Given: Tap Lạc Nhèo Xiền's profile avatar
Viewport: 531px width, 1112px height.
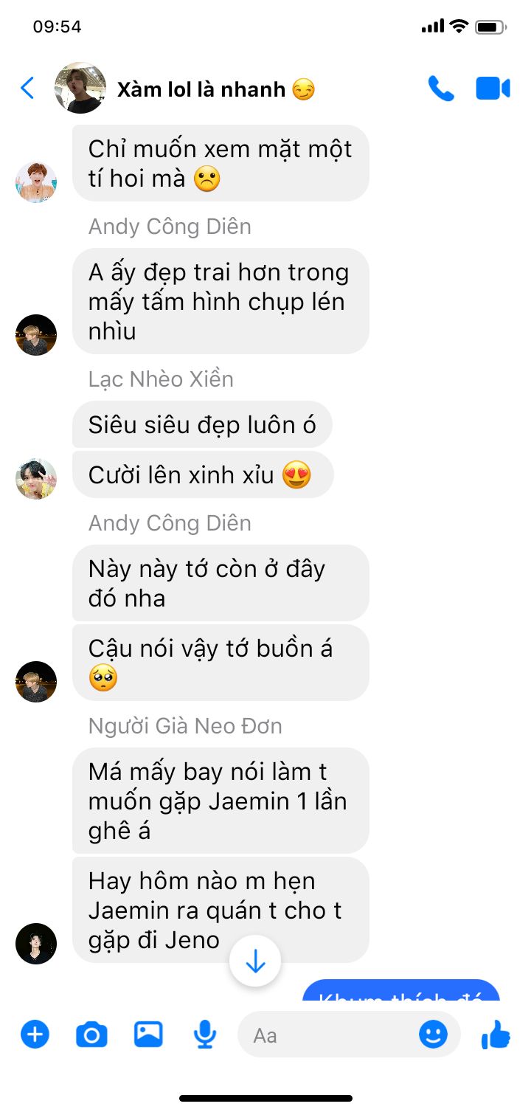Looking at the screenshot, I should (x=36, y=479).
